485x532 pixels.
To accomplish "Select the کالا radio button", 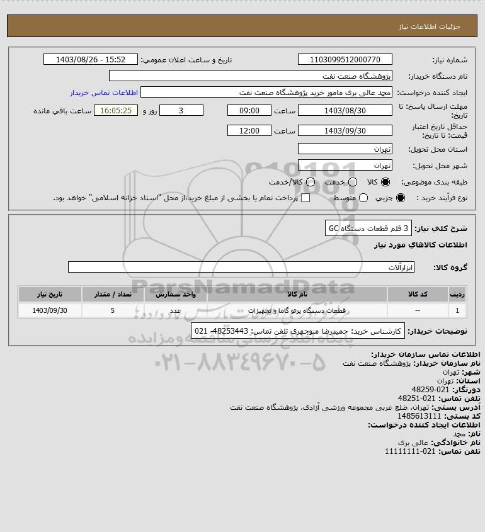I will coord(385,182).
